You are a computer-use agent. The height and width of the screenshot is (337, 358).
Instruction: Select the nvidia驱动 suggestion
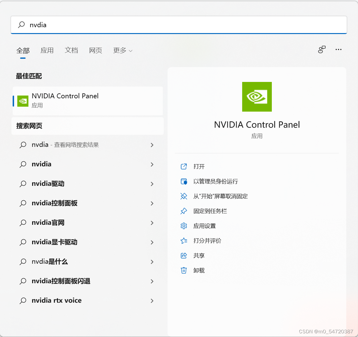(x=88, y=184)
